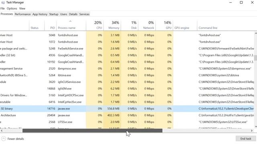Screen dimensions: 257x144
Task: Click the End task button
Action: point(246,139)
